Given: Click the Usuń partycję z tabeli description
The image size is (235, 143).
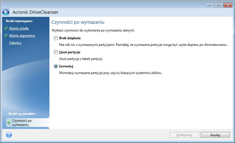Looking at the screenshot, I should (x=81, y=59).
